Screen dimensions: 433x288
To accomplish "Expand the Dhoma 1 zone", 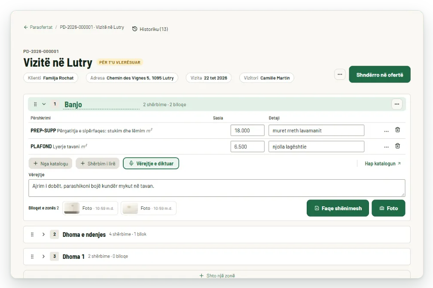I will [43, 257].
